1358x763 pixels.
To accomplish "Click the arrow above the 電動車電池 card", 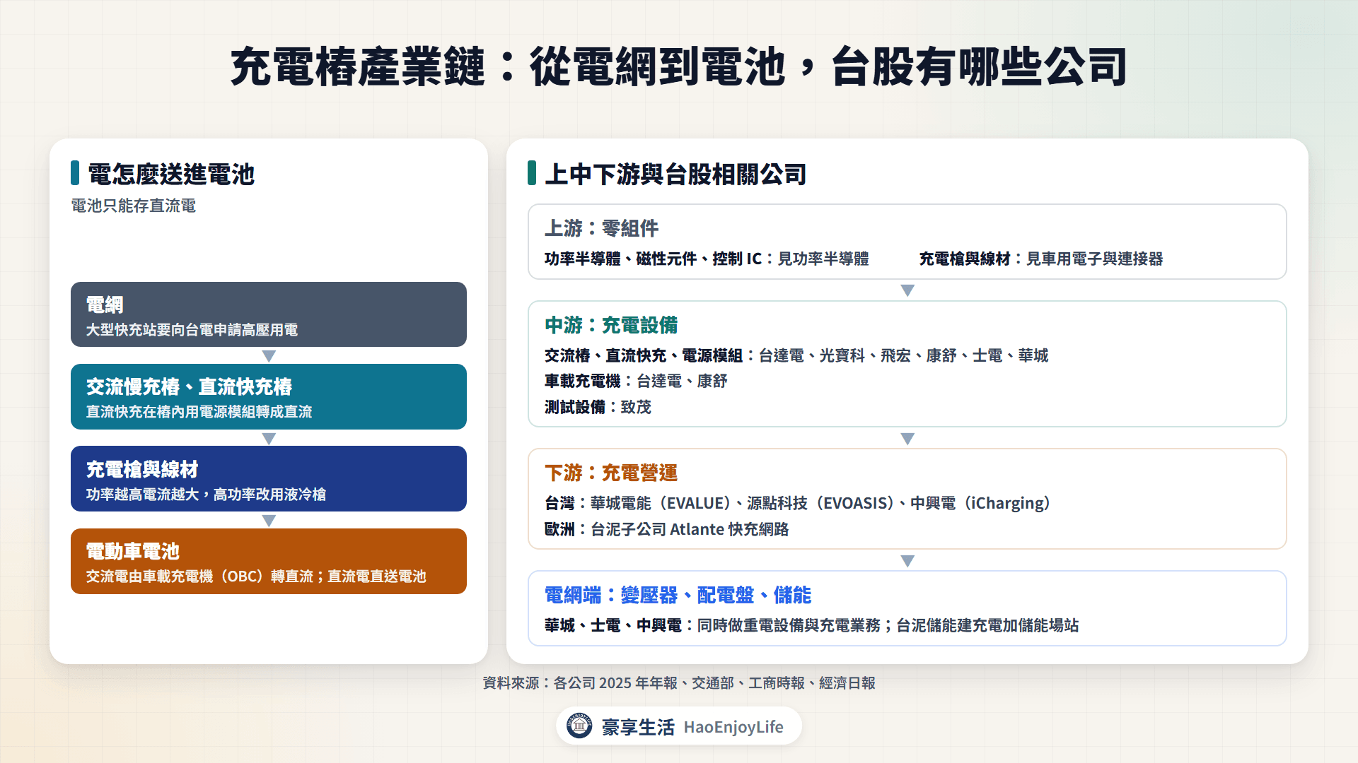I will pyautogui.click(x=269, y=520).
